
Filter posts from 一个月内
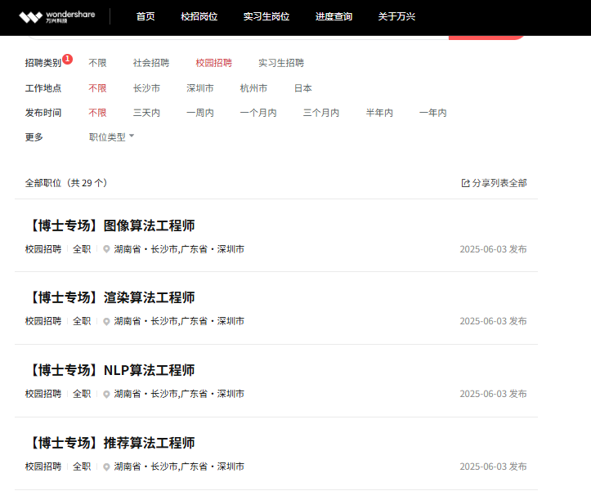[x=258, y=113]
